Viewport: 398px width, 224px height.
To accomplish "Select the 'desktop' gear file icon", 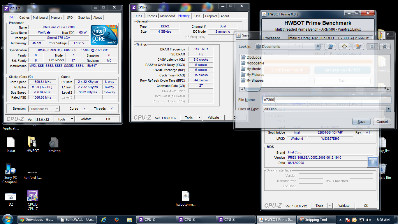I will coord(54,145).
